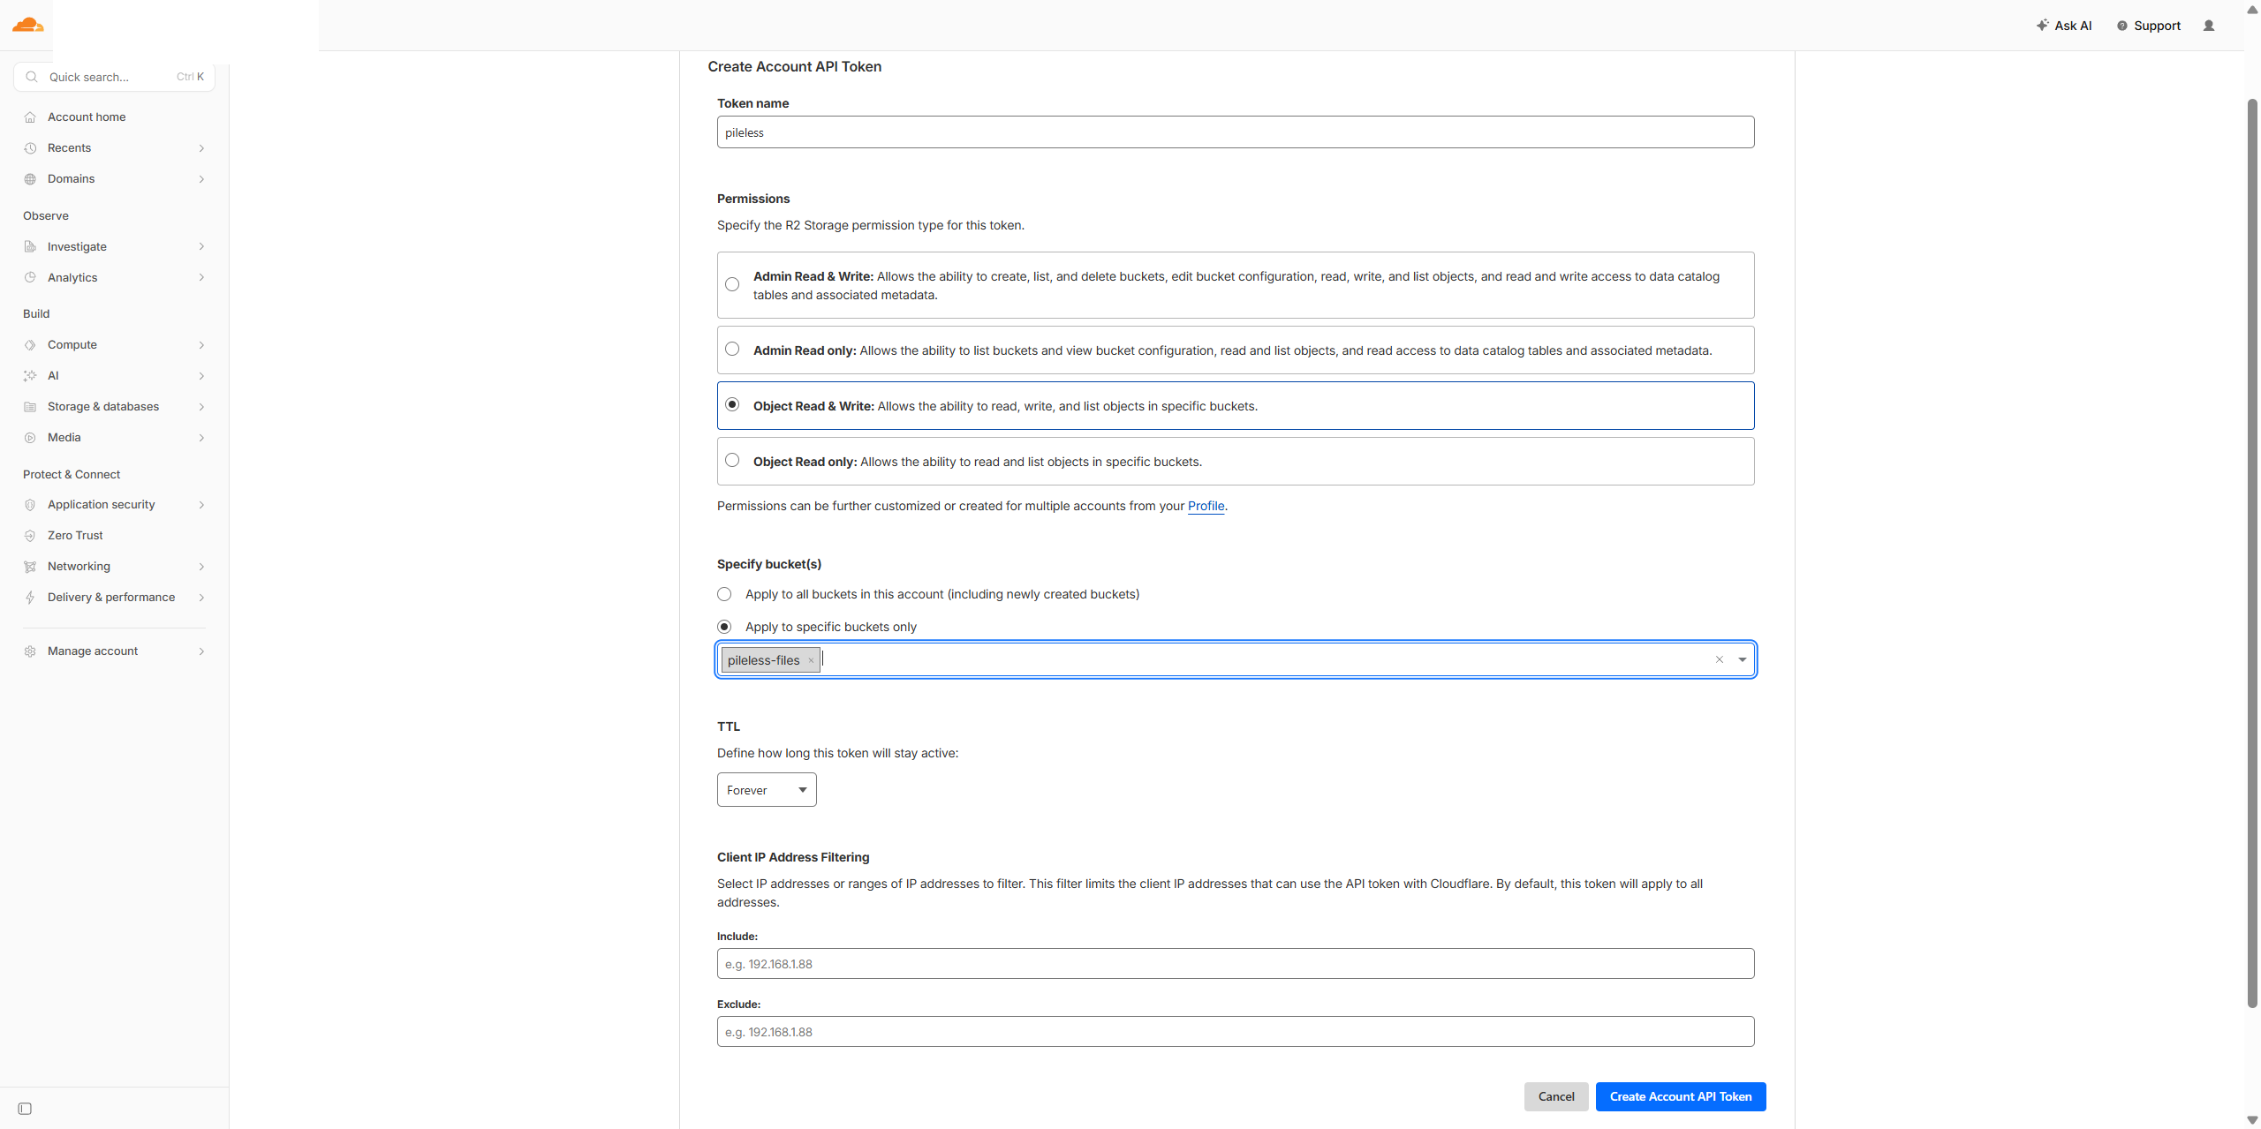Click the AI sparkle icon in sidebar
The width and height of the screenshot is (2261, 1129).
[x=30, y=376]
